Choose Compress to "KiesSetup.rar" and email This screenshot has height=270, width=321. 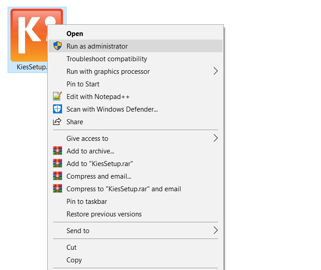pos(135,189)
